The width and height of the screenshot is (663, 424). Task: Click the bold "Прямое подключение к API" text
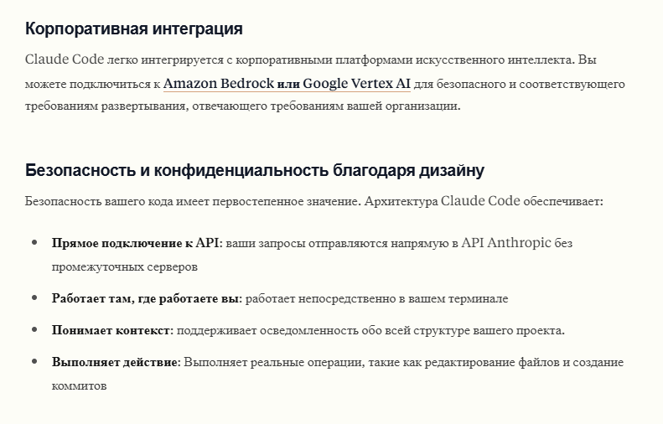[x=135, y=243]
